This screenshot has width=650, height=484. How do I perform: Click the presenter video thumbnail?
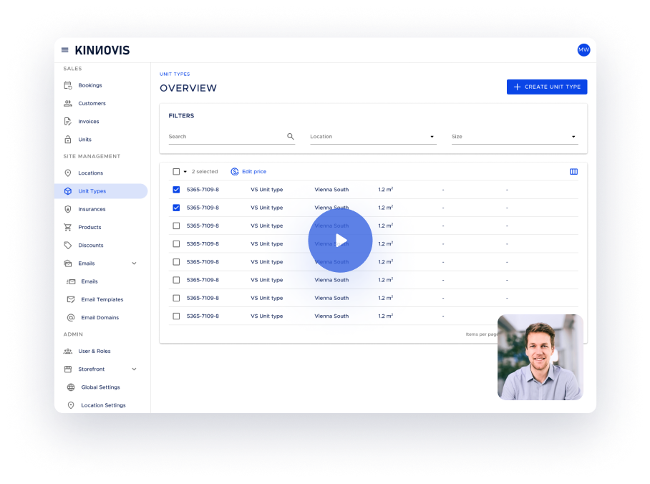(x=540, y=357)
